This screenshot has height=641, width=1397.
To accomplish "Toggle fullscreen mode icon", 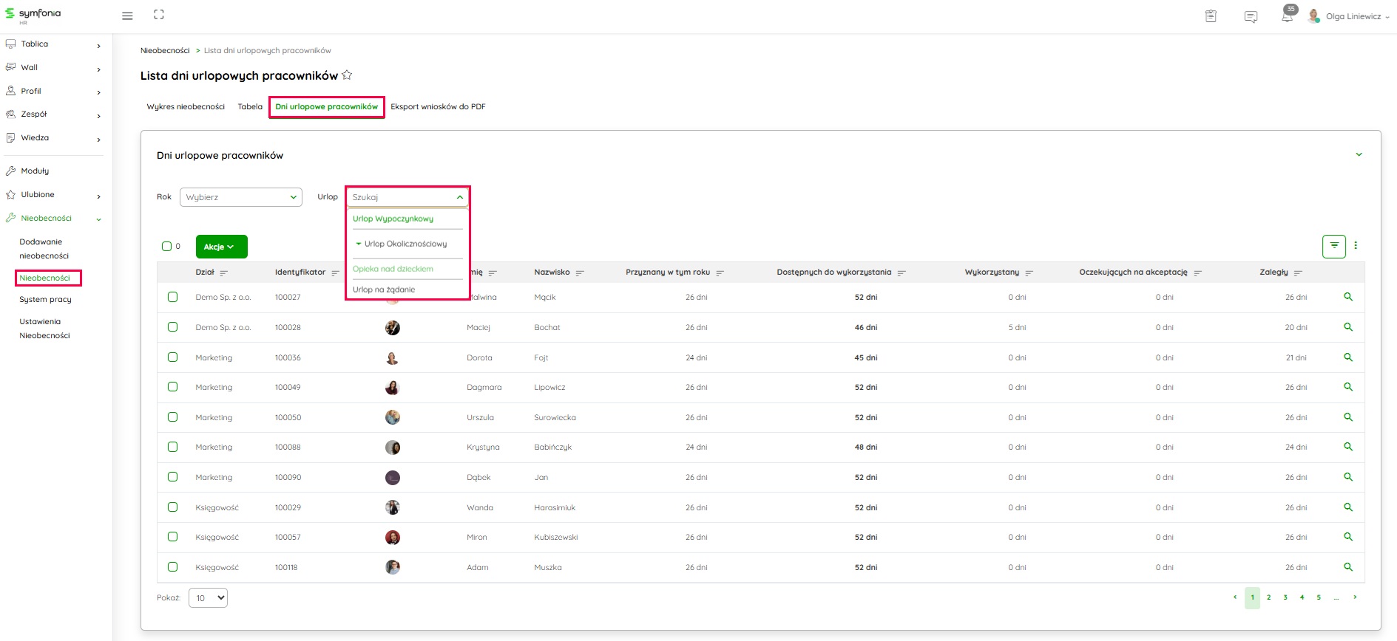I will tap(159, 15).
